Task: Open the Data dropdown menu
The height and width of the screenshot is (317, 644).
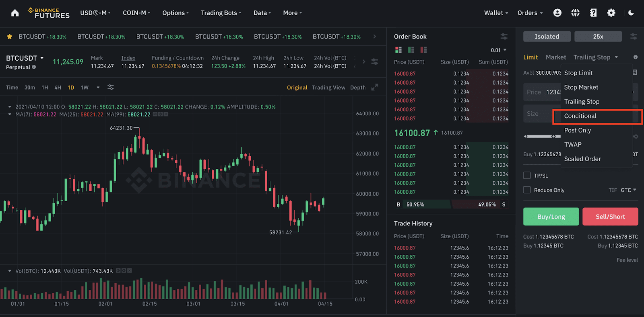Action: (262, 13)
